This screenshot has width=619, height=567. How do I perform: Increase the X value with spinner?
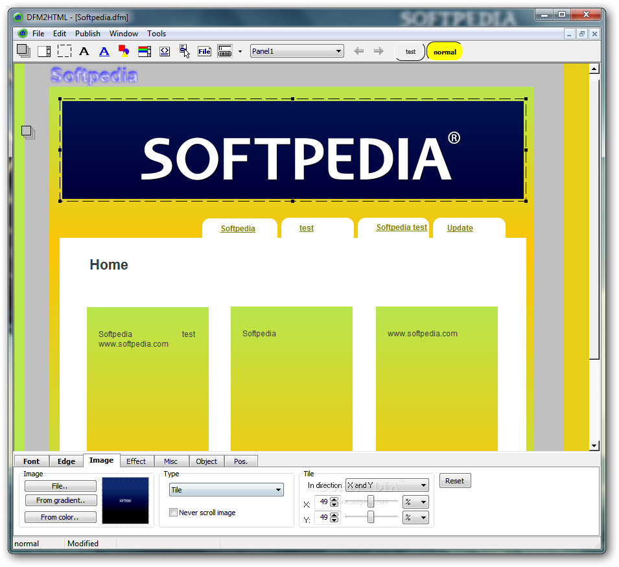tap(334, 499)
